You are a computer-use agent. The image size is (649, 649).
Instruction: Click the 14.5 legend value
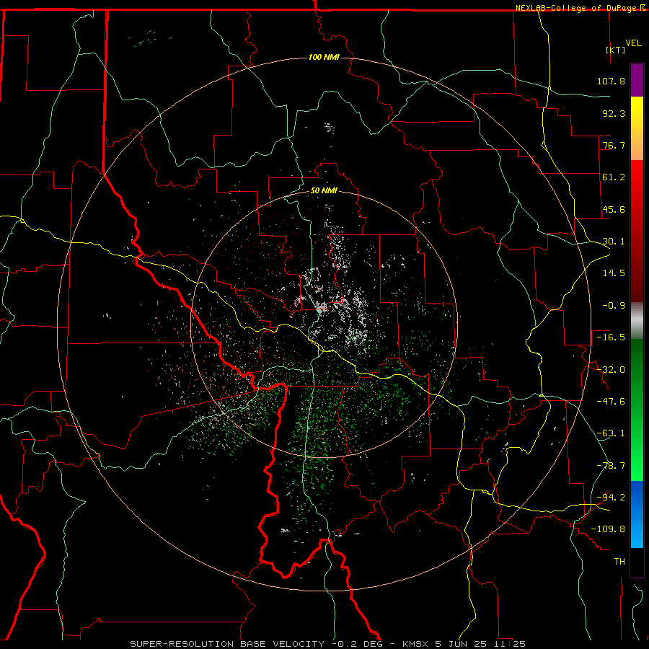[614, 273]
